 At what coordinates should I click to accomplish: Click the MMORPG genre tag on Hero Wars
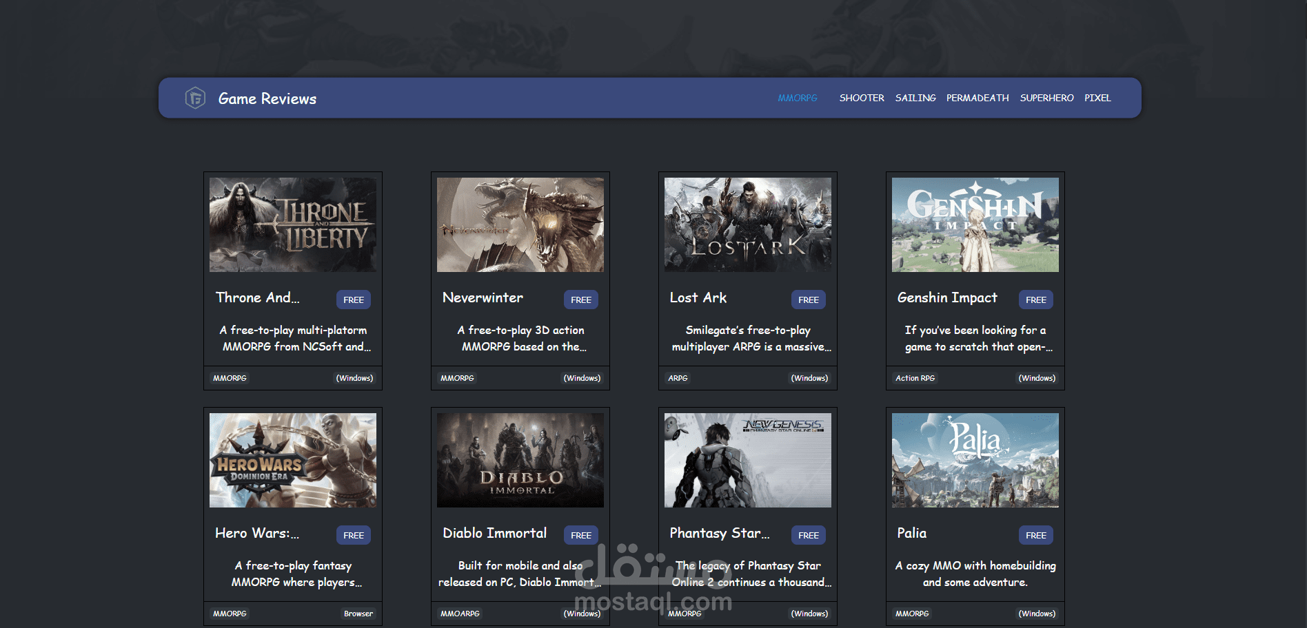pyautogui.click(x=230, y=614)
